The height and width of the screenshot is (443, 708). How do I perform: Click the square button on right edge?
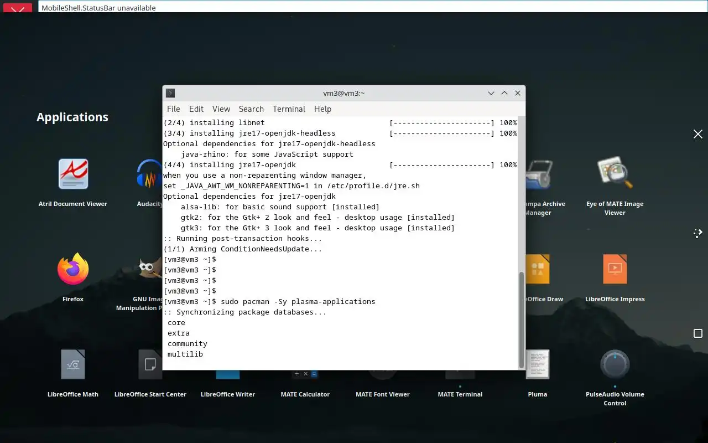[x=698, y=333]
